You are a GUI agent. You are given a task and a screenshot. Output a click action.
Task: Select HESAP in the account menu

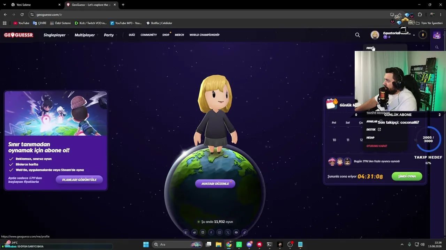point(370,137)
